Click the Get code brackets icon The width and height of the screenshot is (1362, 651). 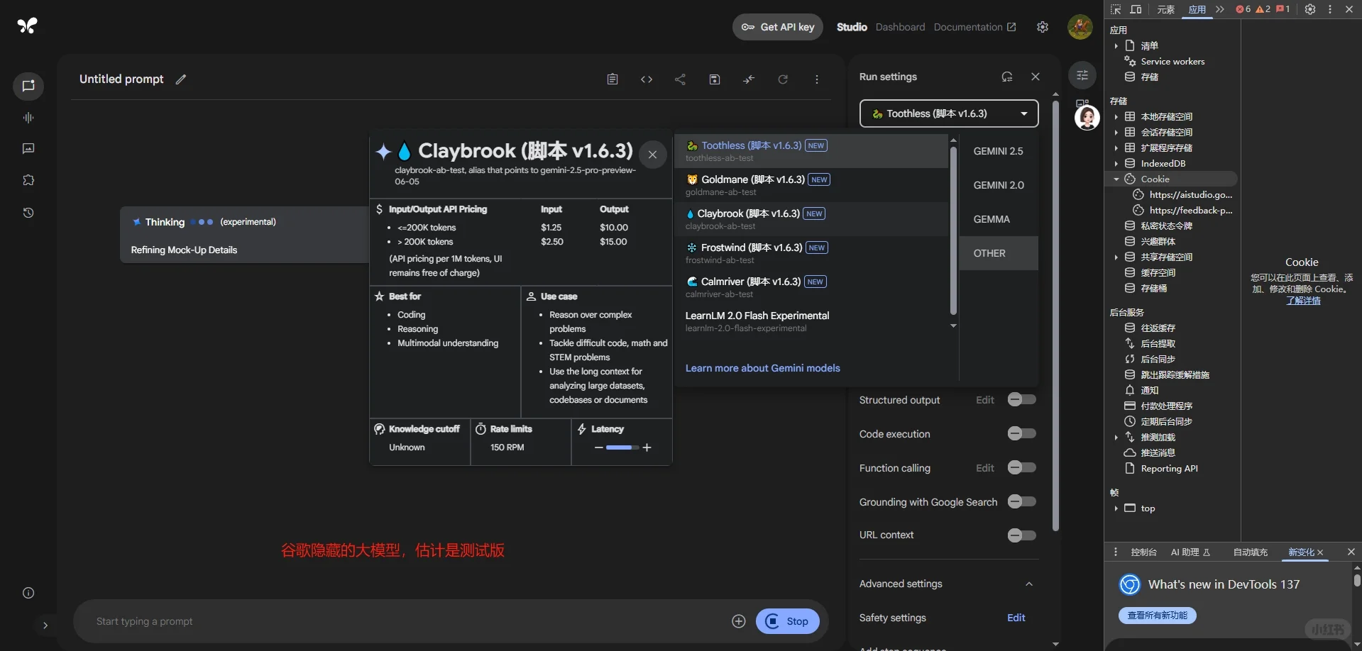click(x=647, y=79)
